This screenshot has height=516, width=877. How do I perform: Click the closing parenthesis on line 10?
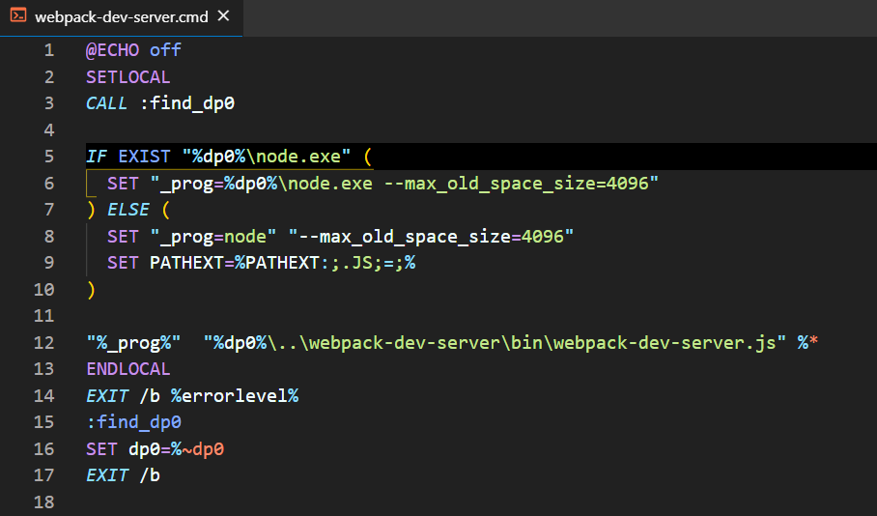click(x=91, y=289)
